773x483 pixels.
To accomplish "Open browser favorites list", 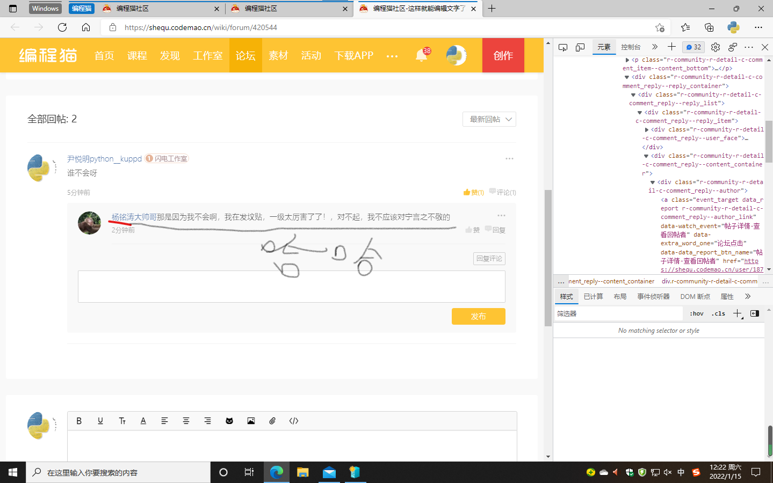I will pos(685,27).
